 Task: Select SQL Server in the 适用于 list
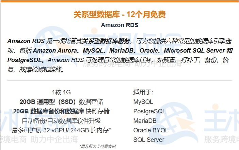(149, 140)
